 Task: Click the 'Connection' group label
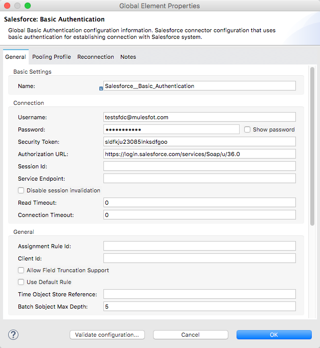pyautogui.click(x=29, y=103)
